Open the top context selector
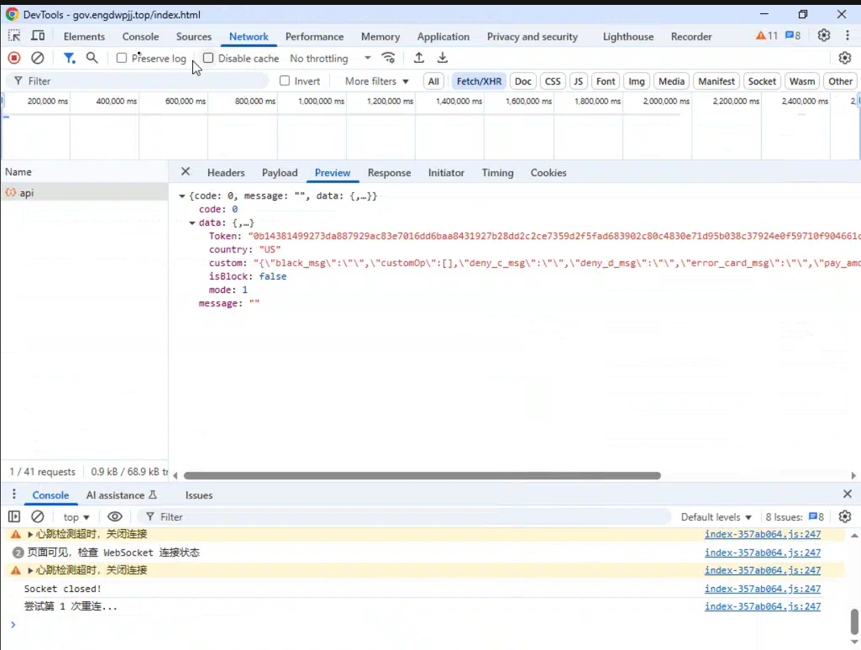Screen dimensions: 861x650 (77, 517)
